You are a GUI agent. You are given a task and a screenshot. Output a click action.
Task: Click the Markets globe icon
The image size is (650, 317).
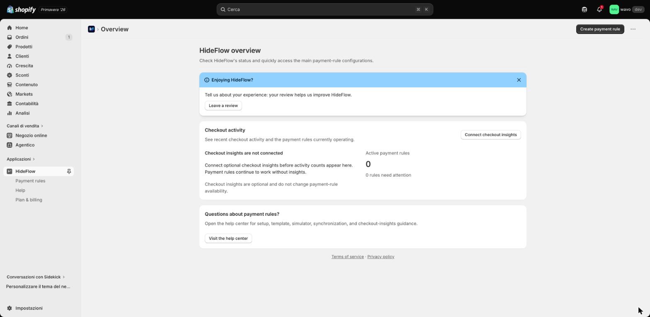pos(10,94)
